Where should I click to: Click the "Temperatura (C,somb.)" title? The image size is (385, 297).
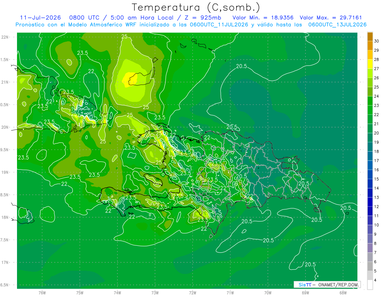(x=196, y=8)
